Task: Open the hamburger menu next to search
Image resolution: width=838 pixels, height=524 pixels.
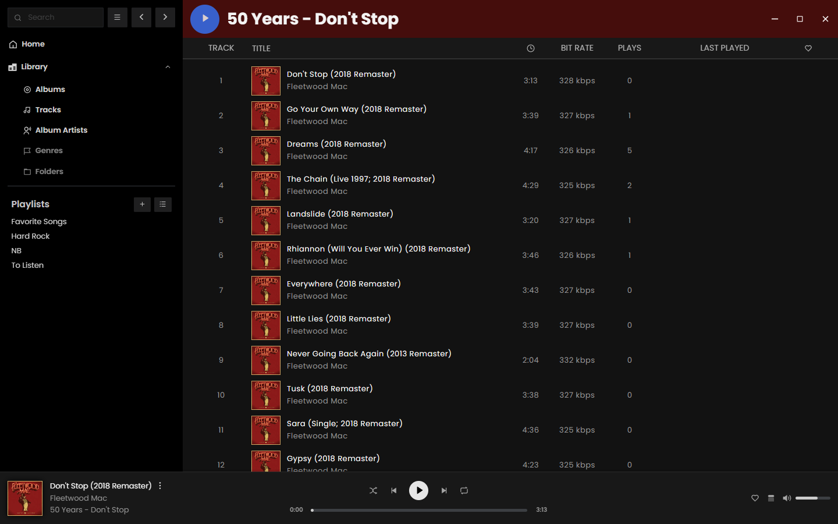Action: (118, 17)
